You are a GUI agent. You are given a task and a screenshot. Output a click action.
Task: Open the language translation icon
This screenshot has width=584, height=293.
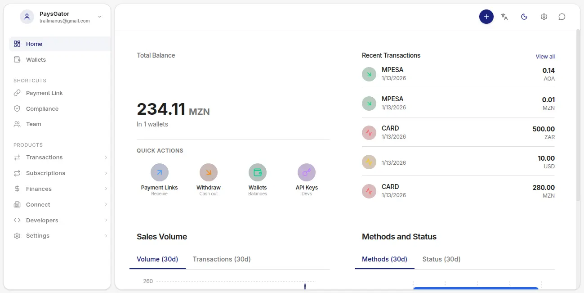coord(504,16)
